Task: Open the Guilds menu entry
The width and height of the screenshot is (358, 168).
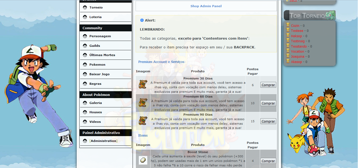Action: click(95, 46)
